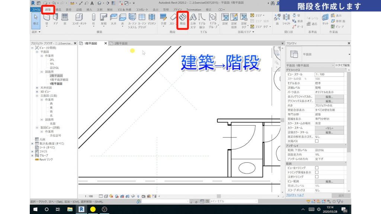Click 編集 next to 表示/グラフィックスの上書き
The image size is (381, 214).
coord(329,97)
